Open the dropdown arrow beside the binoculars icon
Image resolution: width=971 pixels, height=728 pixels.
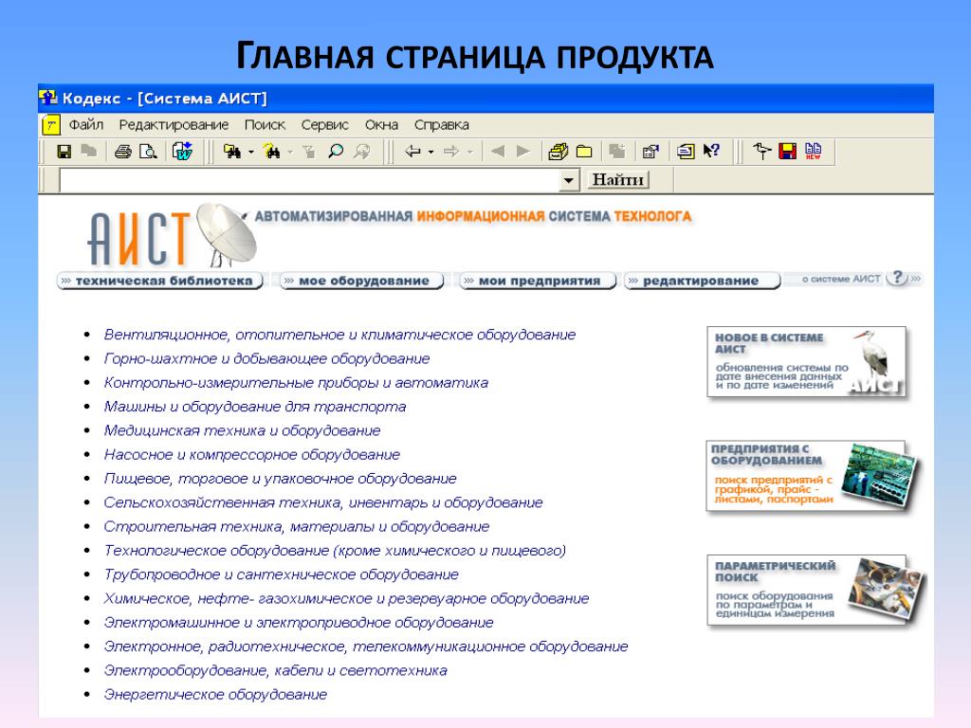point(250,152)
